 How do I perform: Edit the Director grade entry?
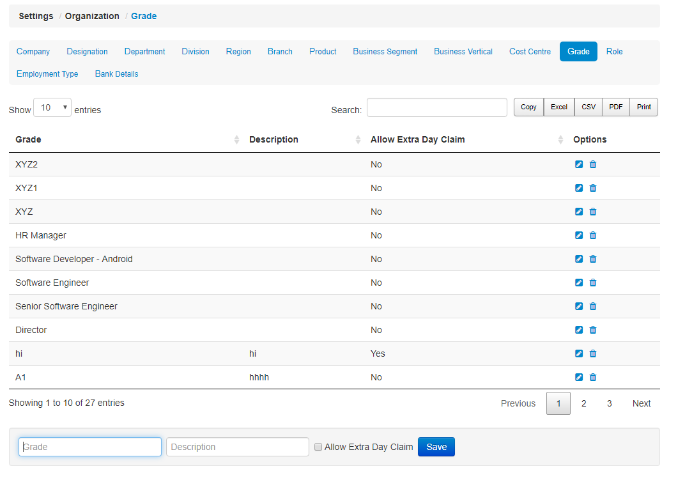click(x=579, y=330)
